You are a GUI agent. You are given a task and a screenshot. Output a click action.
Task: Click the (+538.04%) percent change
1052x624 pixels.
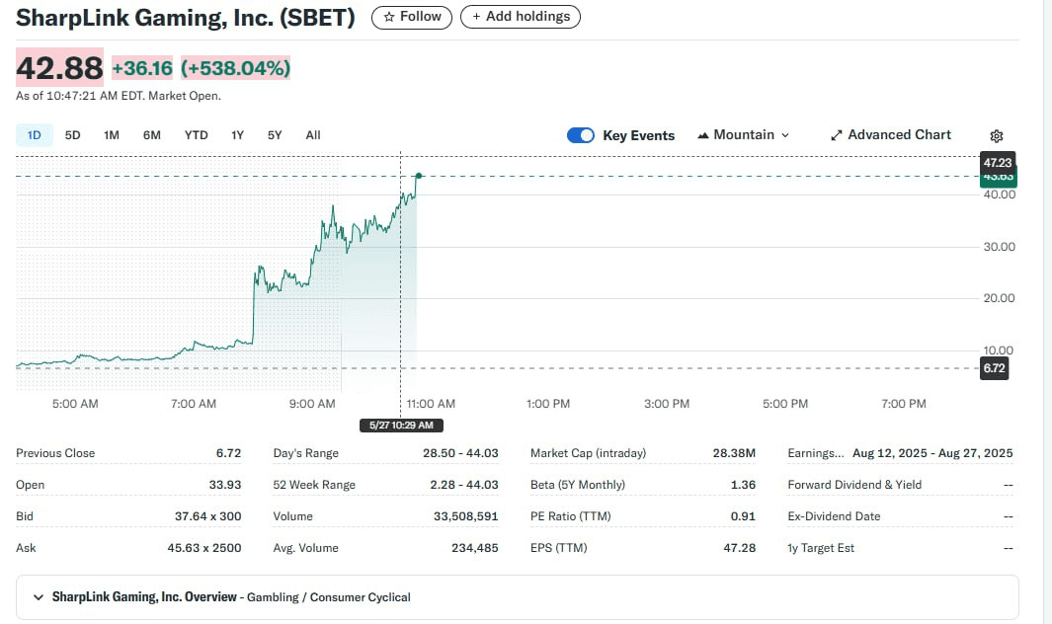click(x=235, y=68)
